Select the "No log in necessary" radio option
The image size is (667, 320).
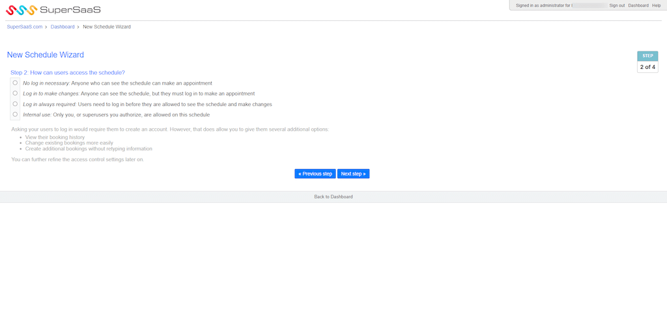point(16,83)
